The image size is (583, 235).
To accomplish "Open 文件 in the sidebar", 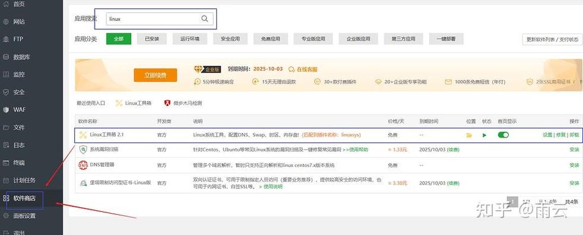I will (x=19, y=128).
